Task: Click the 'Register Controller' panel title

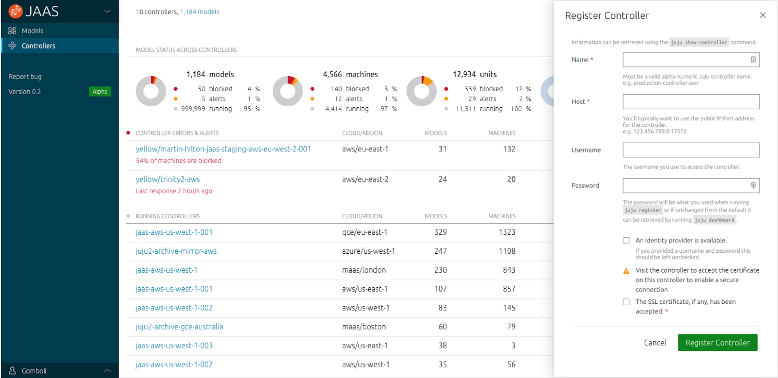Action: tap(607, 16)
